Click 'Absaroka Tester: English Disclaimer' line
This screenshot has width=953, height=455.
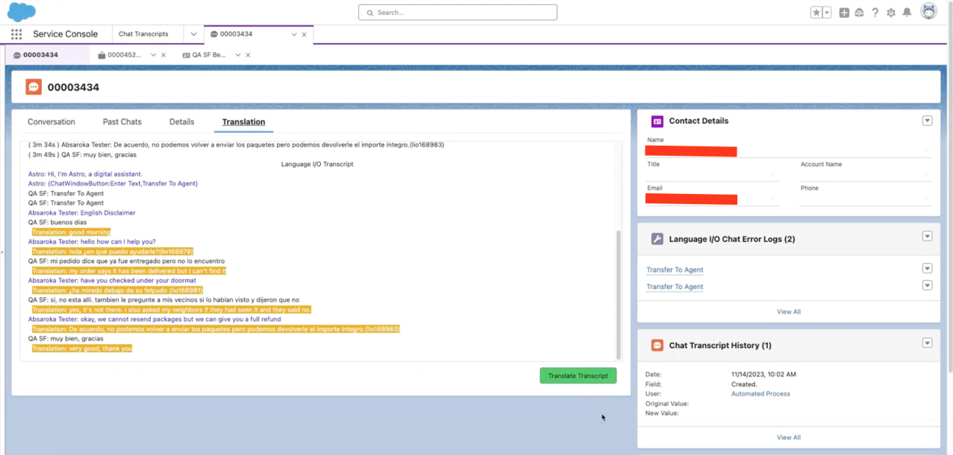[x=82, y=213]
